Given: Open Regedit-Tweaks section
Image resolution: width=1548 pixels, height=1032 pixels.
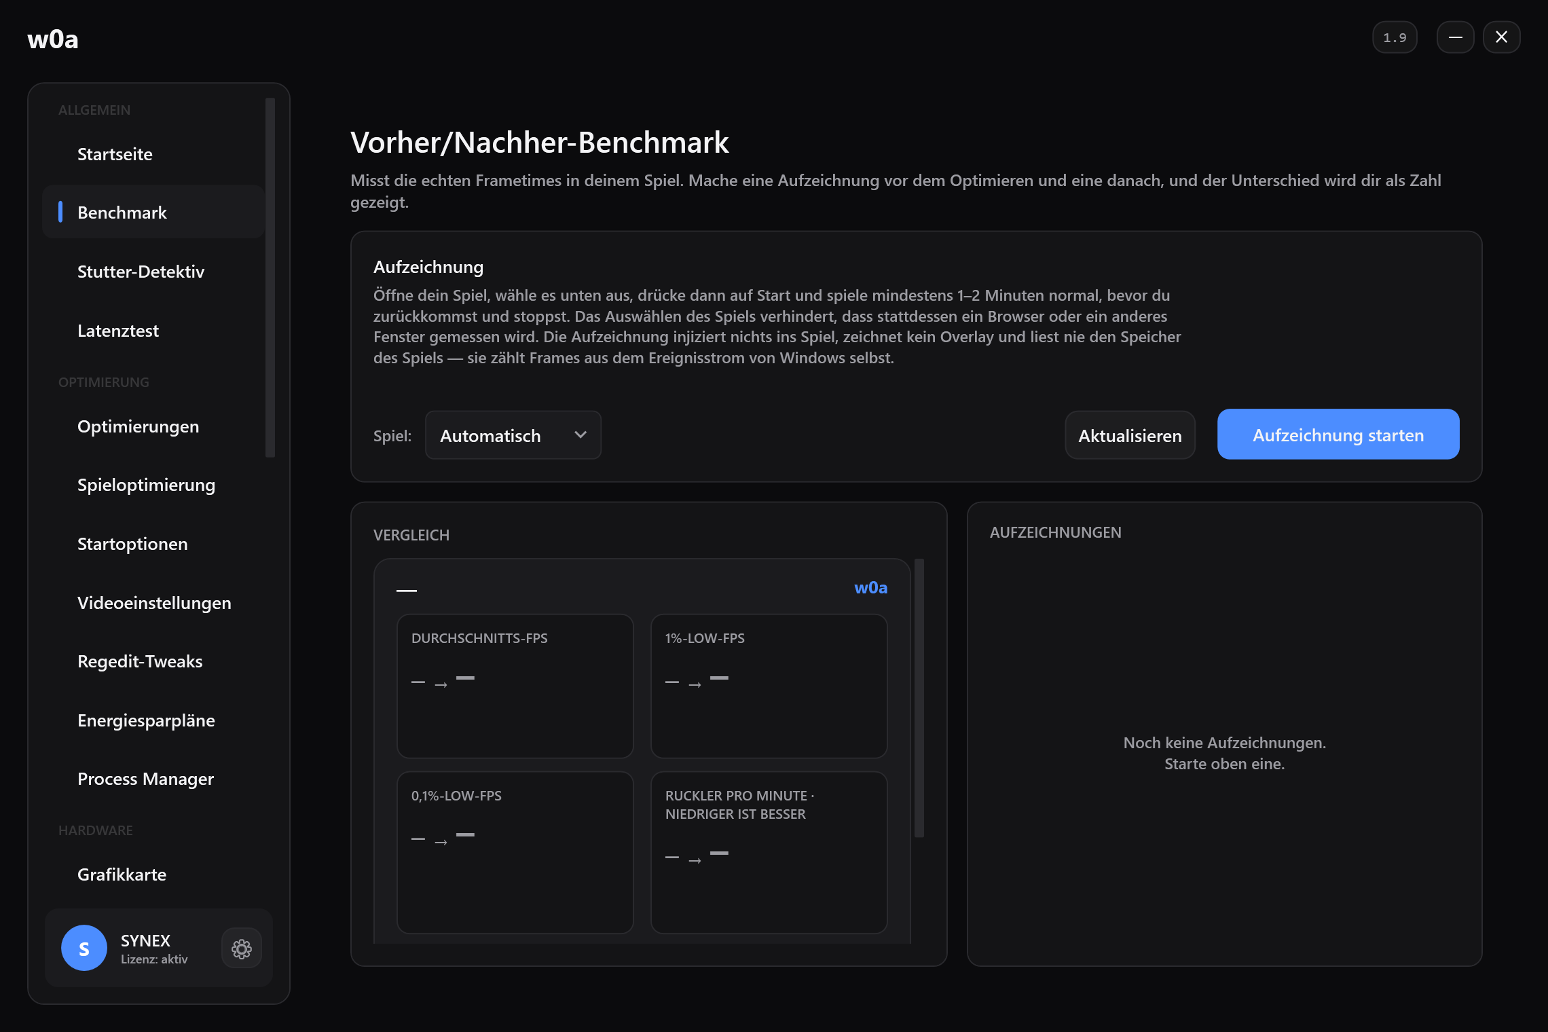Looking at the screenshot, I should [x=153, y=661].
